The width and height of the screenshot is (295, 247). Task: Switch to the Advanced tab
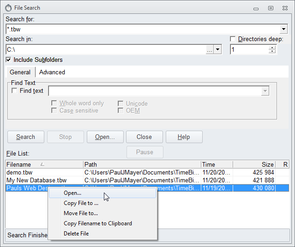pyautogui.click(x=52, y=72)
